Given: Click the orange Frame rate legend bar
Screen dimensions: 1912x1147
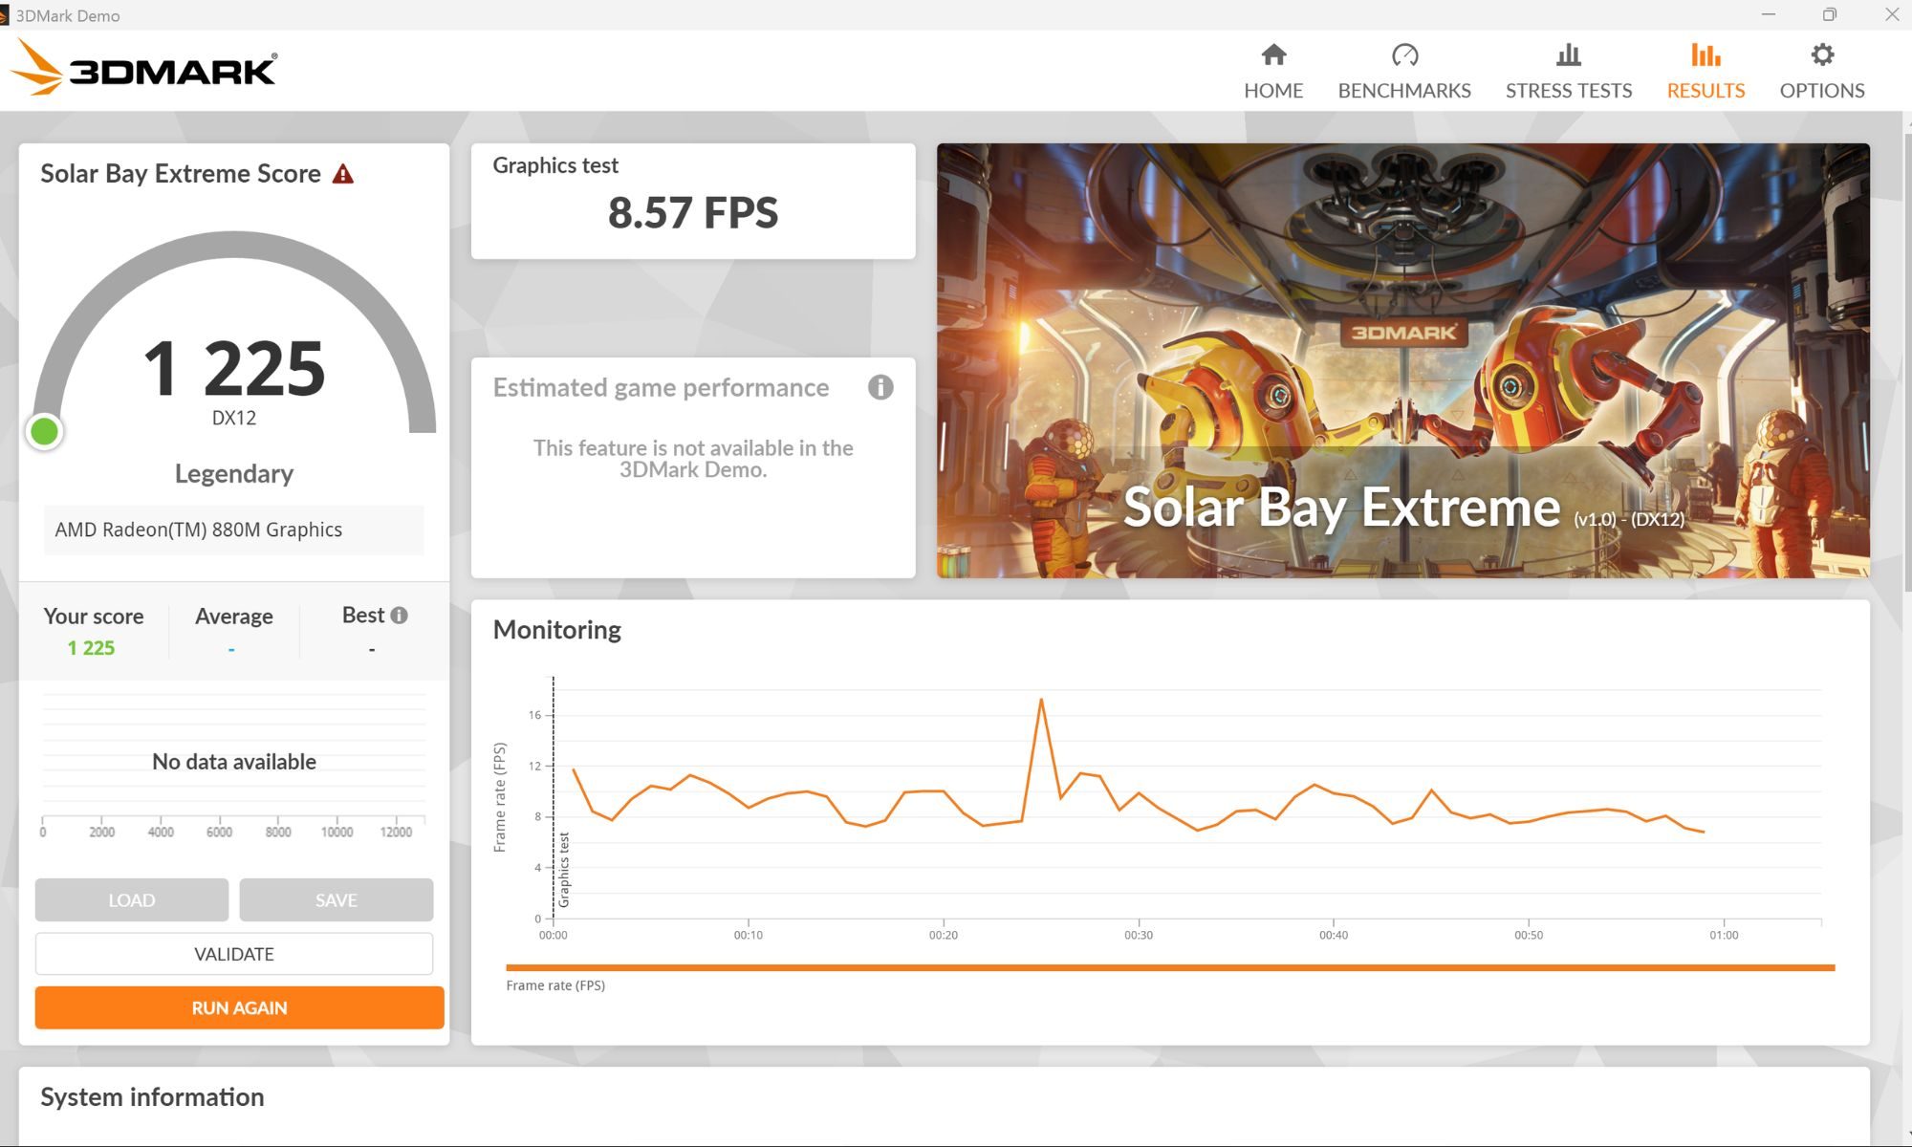Looking at the screenshot, I should pos(1170,967).
